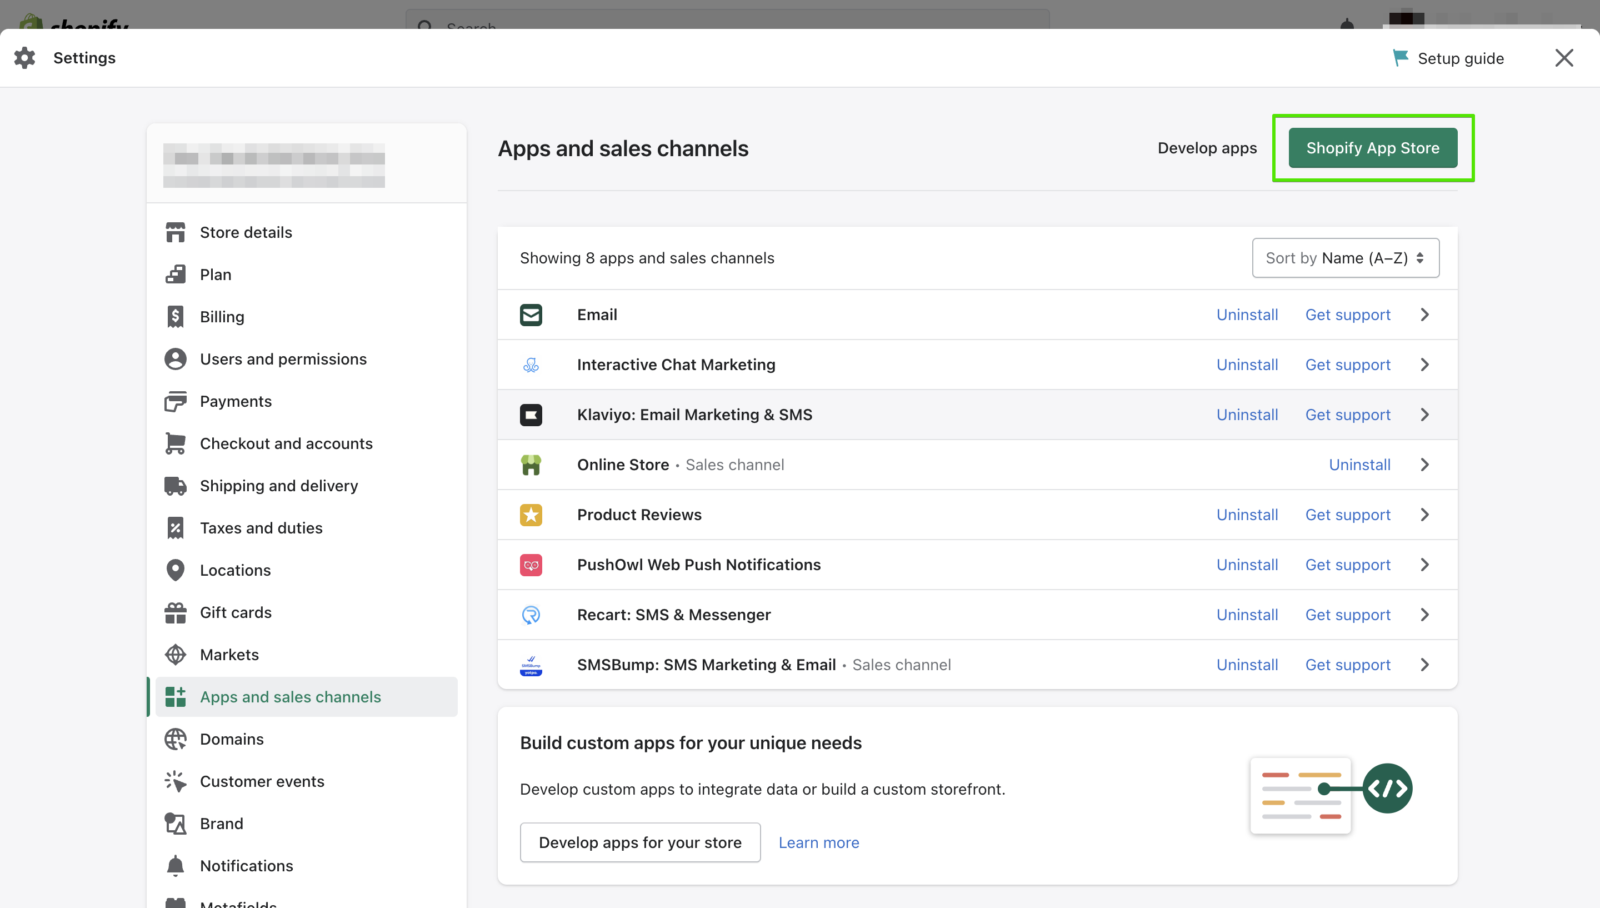Click the Brand icon in sidebar
Viewport: 1600px width, 908px height.
[175, 824]
